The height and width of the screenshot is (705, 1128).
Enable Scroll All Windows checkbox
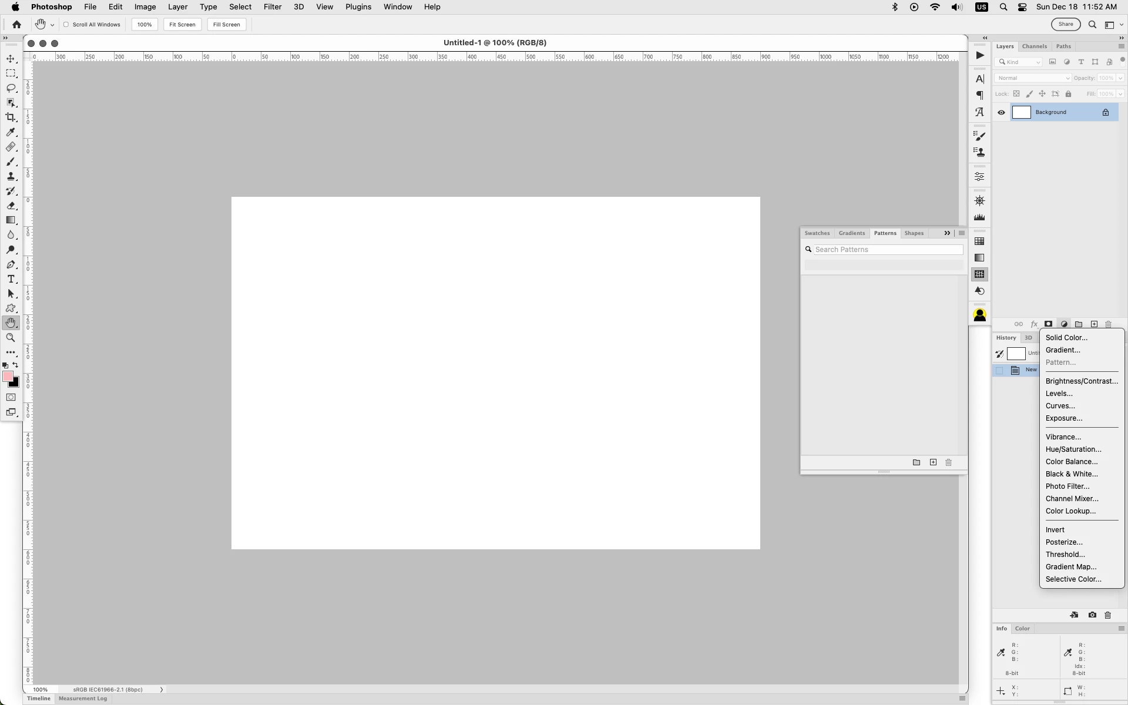66,25
